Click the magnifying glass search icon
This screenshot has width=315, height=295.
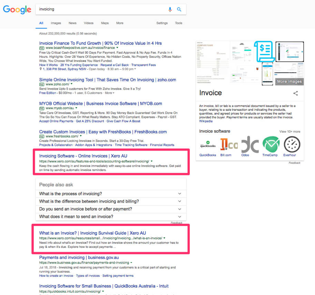[179, 9]
